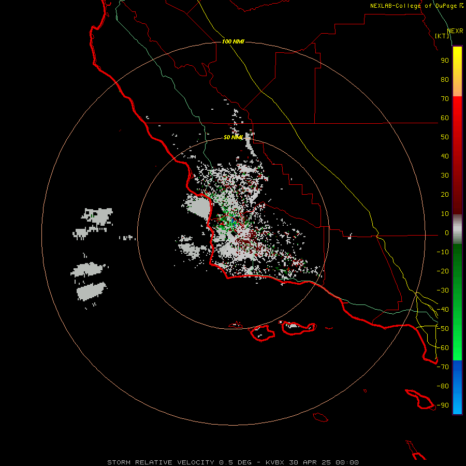The image size is (466, 466).
Task: Click the 60 value on velocity scale
Action: click(445, 118)
